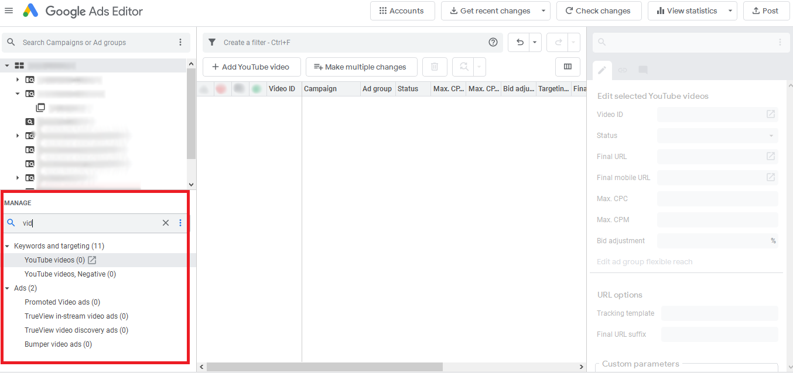Sort by Bid adjustment column header
Screen dimensions: 793x373
(518, 89)
